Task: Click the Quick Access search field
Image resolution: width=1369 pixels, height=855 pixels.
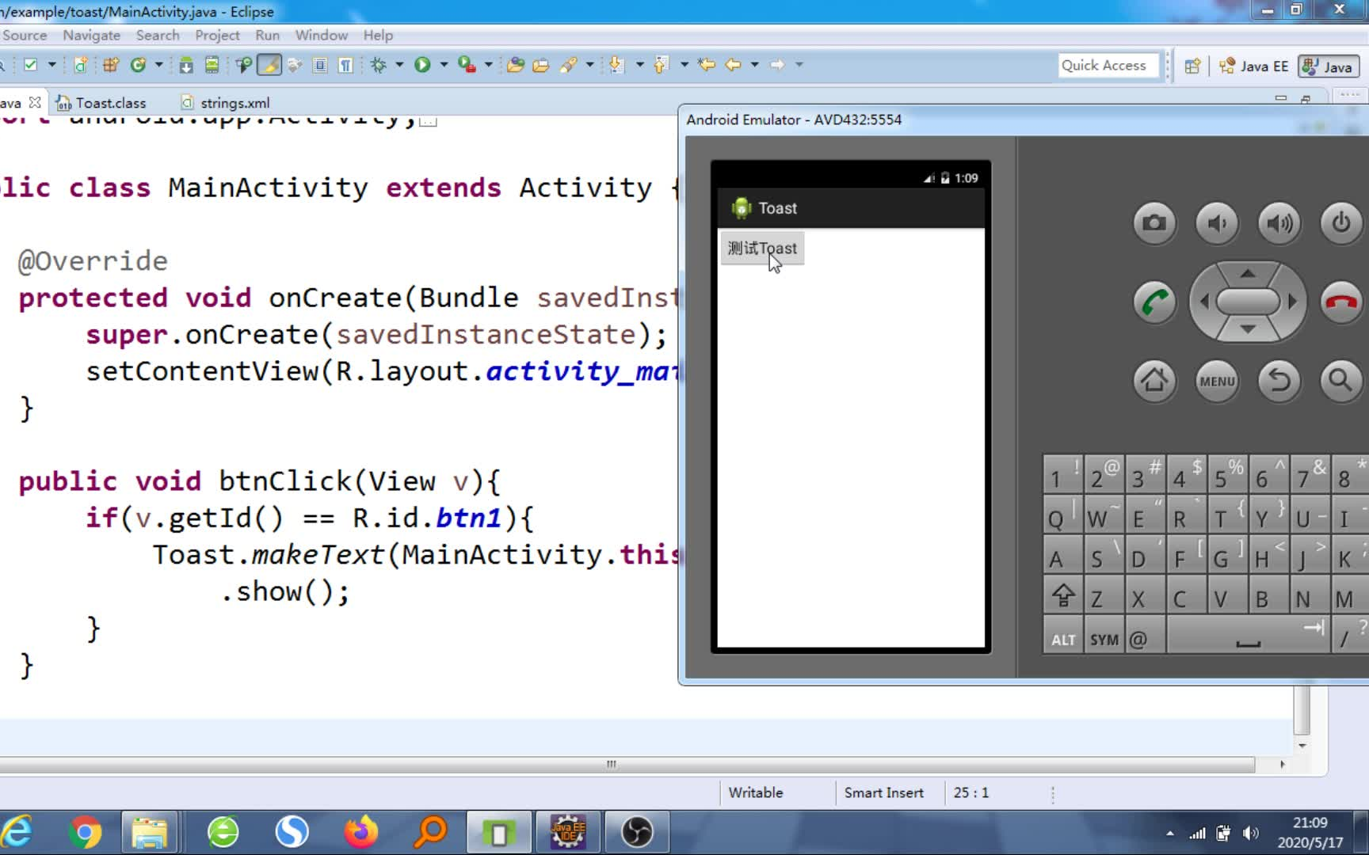Action: point(1108,66)
